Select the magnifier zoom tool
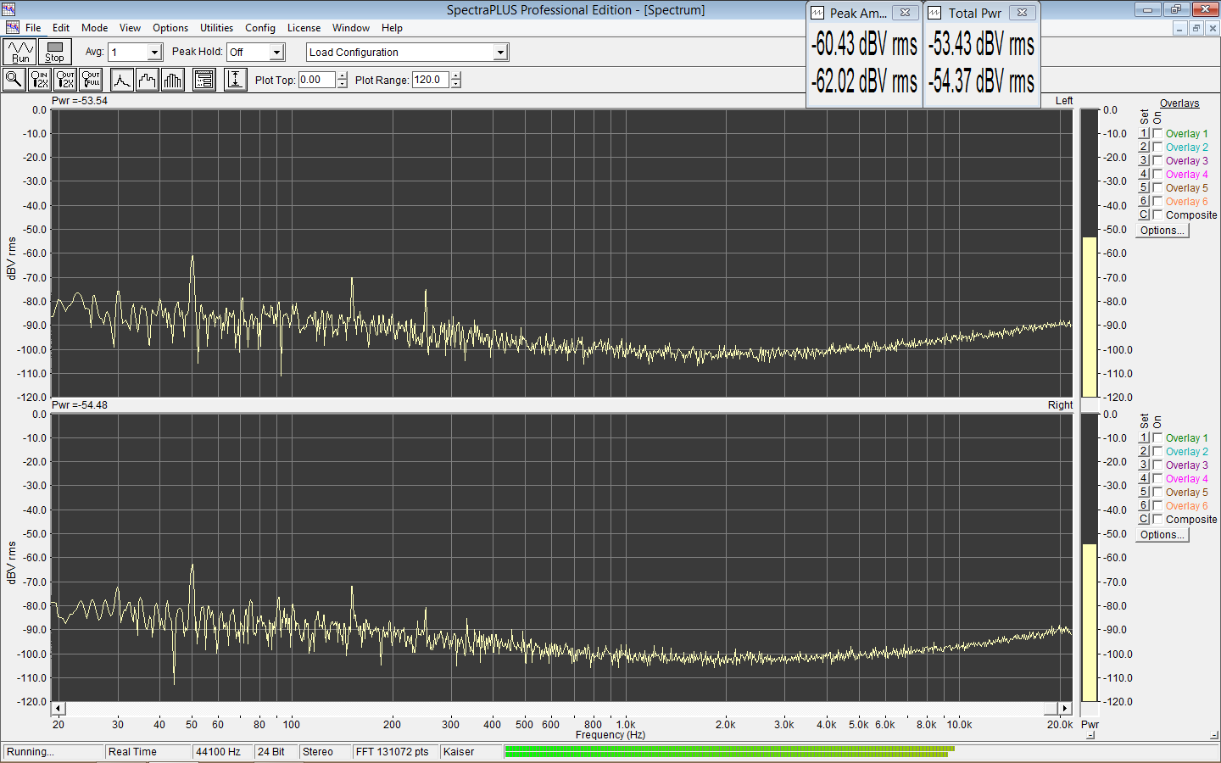This screenshot has width=1221, height=763. coord(14,80)
